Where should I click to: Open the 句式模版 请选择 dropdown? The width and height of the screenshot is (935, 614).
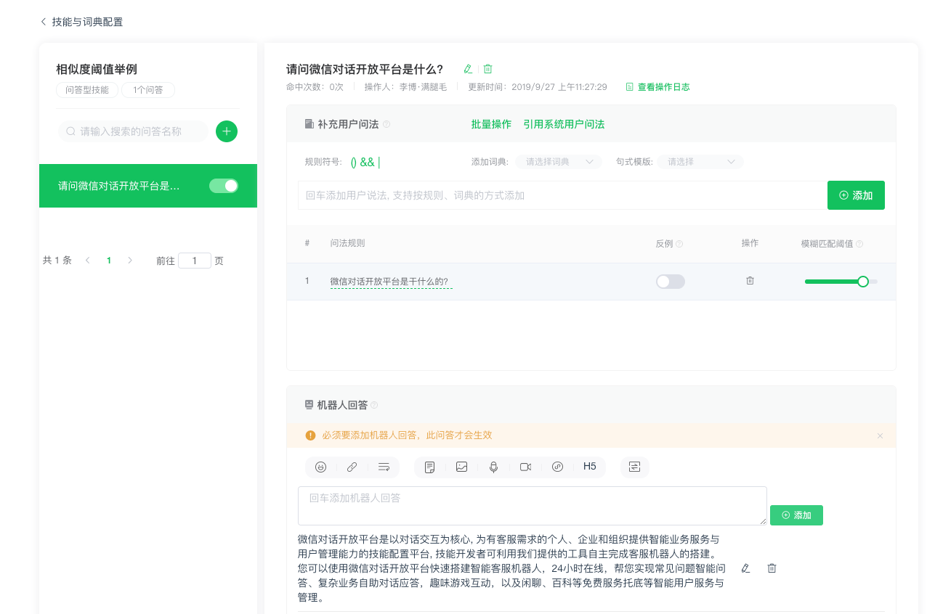click(x=700, y=162)
